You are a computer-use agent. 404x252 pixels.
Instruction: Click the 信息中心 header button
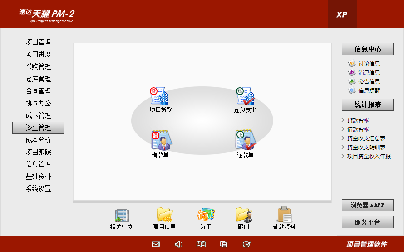pos(367,49)
